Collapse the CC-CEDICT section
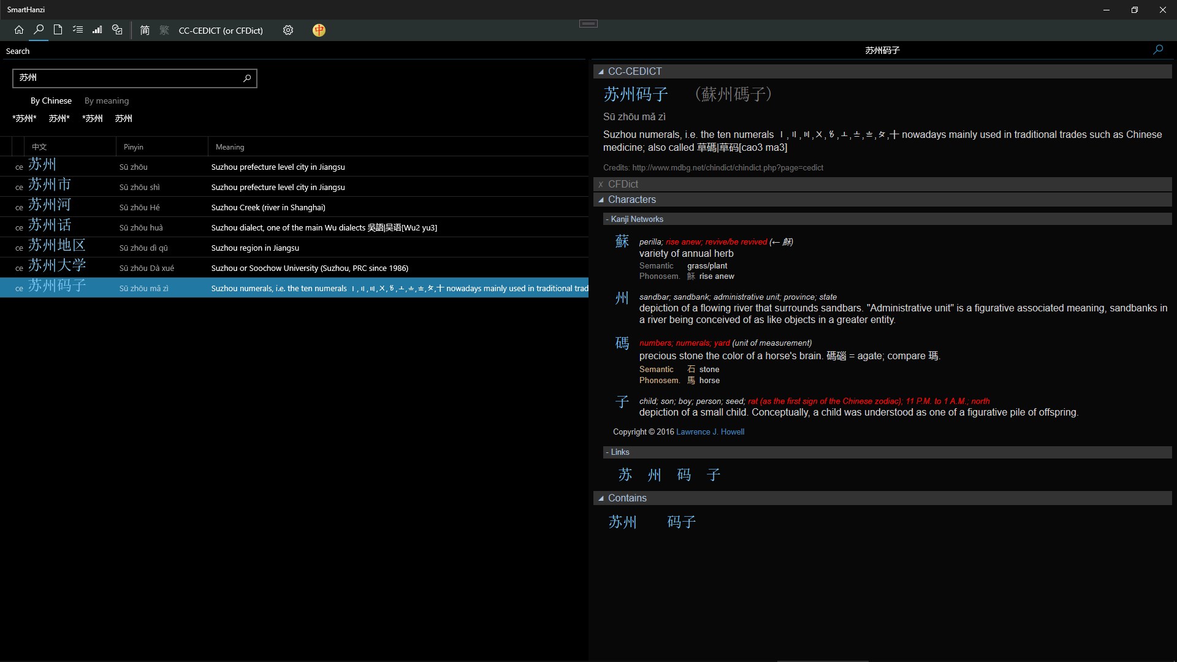Screen dimensions: 1177x662 coord(601,72)
